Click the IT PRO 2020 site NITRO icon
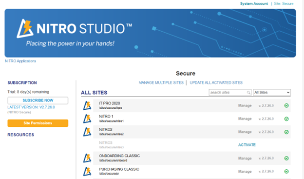 click(x=87, y=105)
